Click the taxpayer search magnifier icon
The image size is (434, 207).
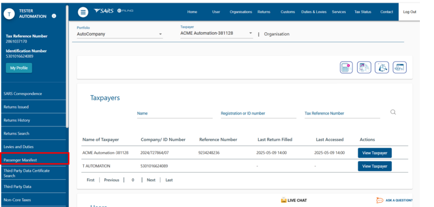393,113
